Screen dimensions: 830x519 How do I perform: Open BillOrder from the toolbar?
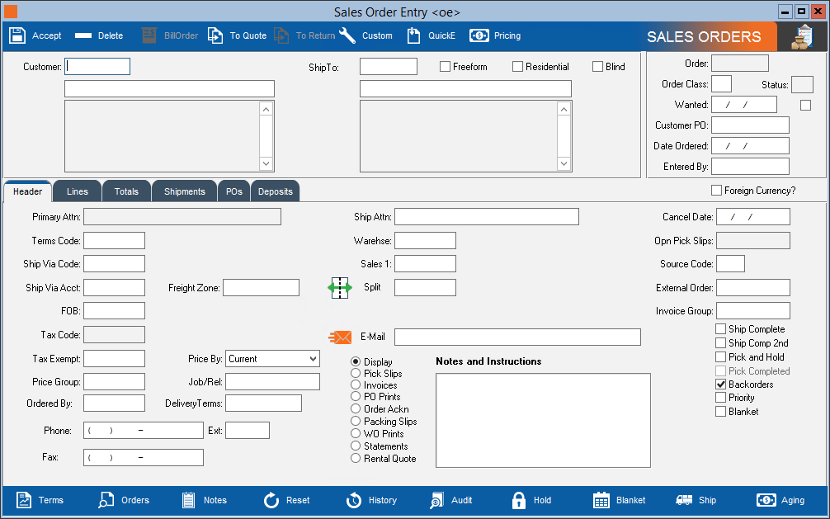pyautogui.click(x=170, y=35)
